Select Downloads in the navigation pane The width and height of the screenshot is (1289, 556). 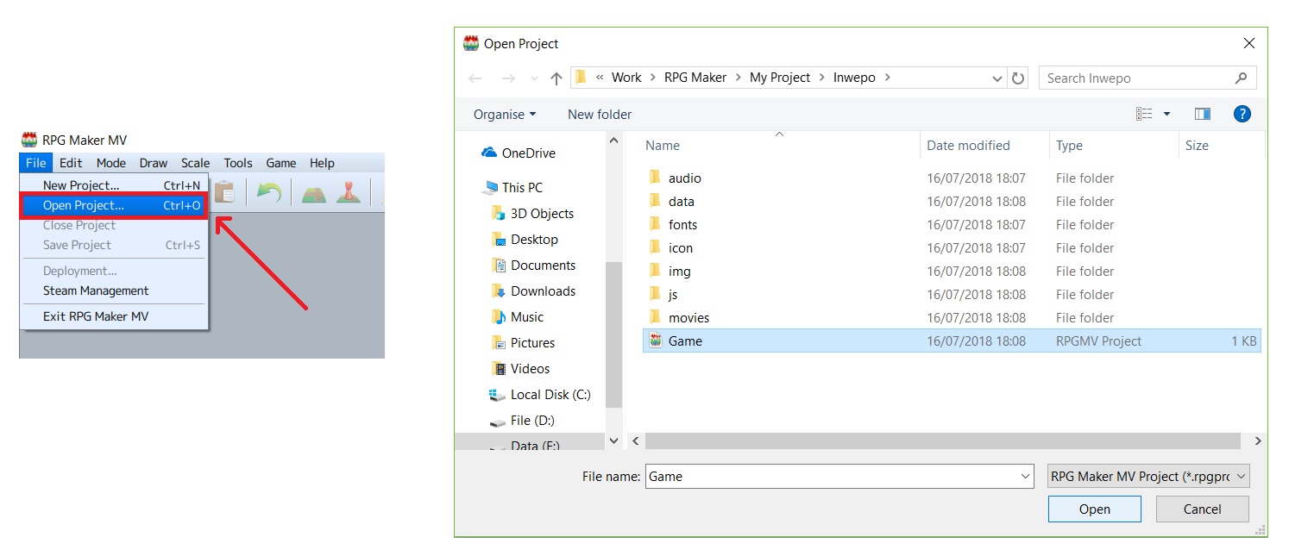[543, 290]
